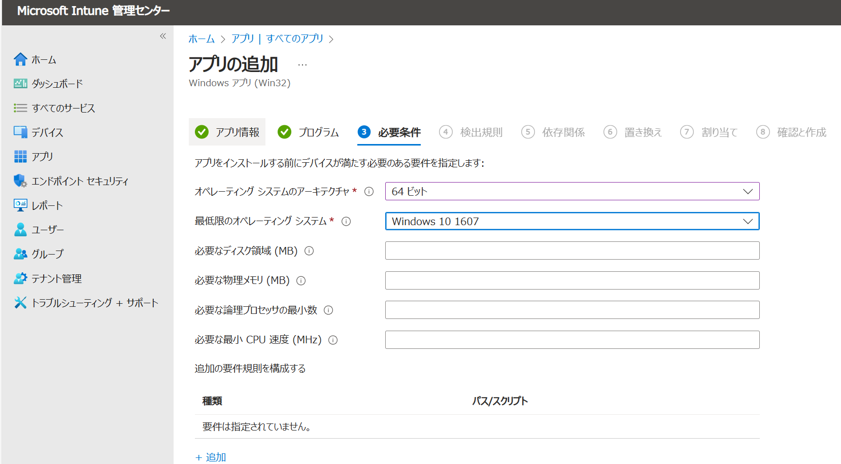The image size is (841, 464).
Task: Open the アプリ | すべてのアプリ breadcrumb
Action: pyautogui.click(x=277, y=39)
